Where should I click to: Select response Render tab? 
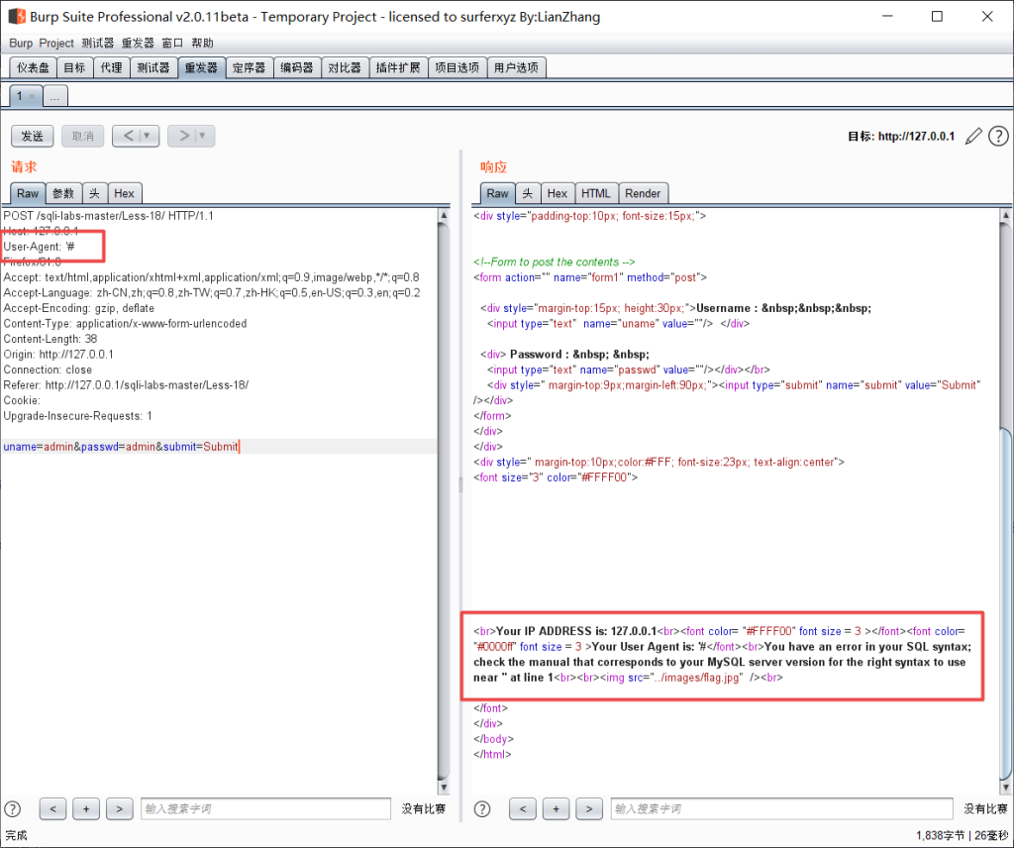643,193
